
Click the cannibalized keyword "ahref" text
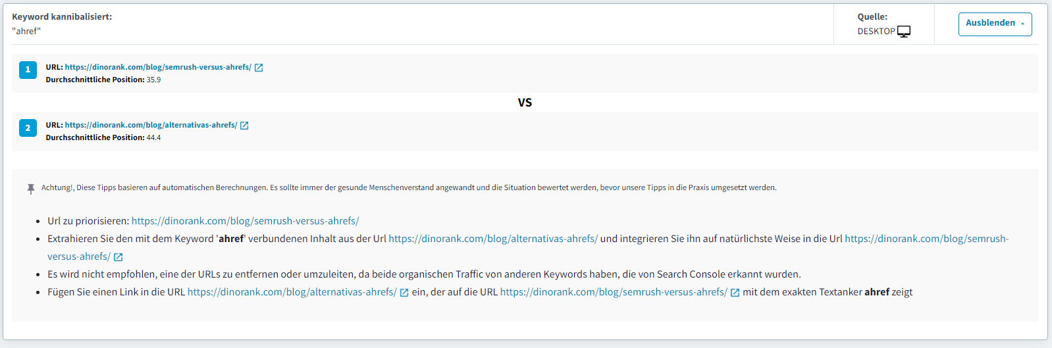pos(26,31)
